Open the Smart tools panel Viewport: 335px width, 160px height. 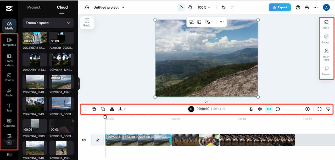(x=326, y=55)
